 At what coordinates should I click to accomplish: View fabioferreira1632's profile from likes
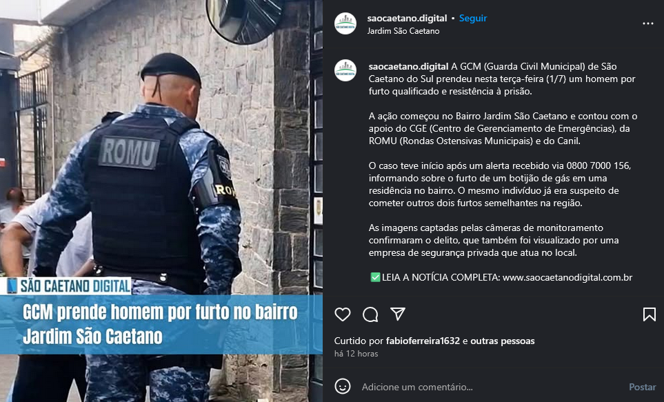click(x=423, y=341)
